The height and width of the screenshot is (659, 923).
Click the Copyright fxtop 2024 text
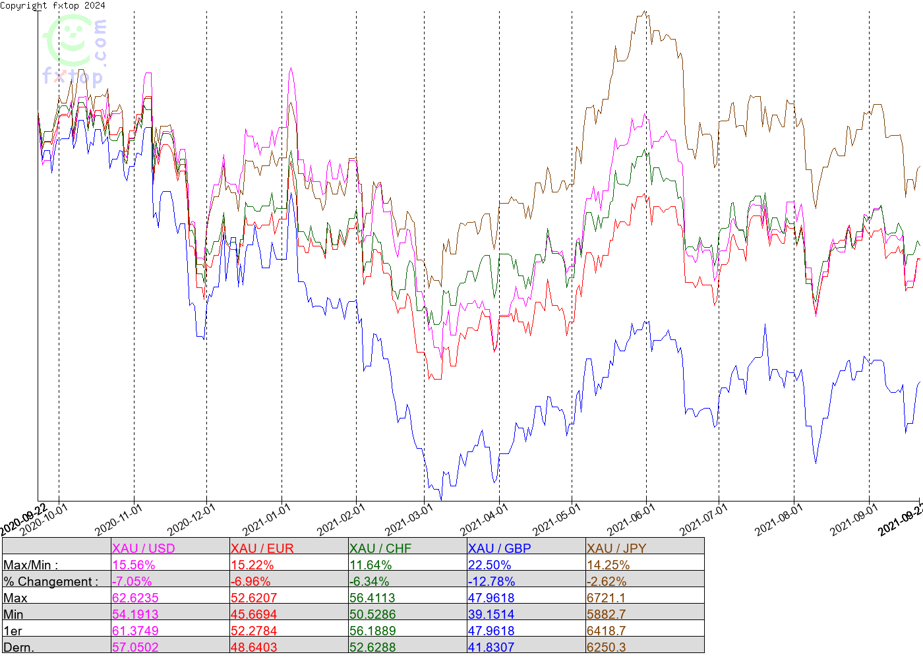pyautogui.click(x=53, y=5)
